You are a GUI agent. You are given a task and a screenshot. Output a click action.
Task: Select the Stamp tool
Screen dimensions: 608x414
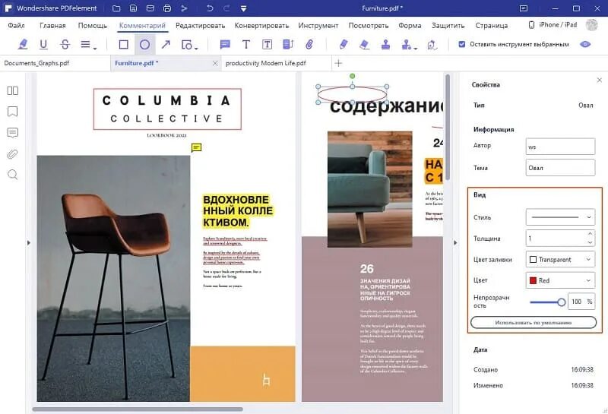pos(385,45)
